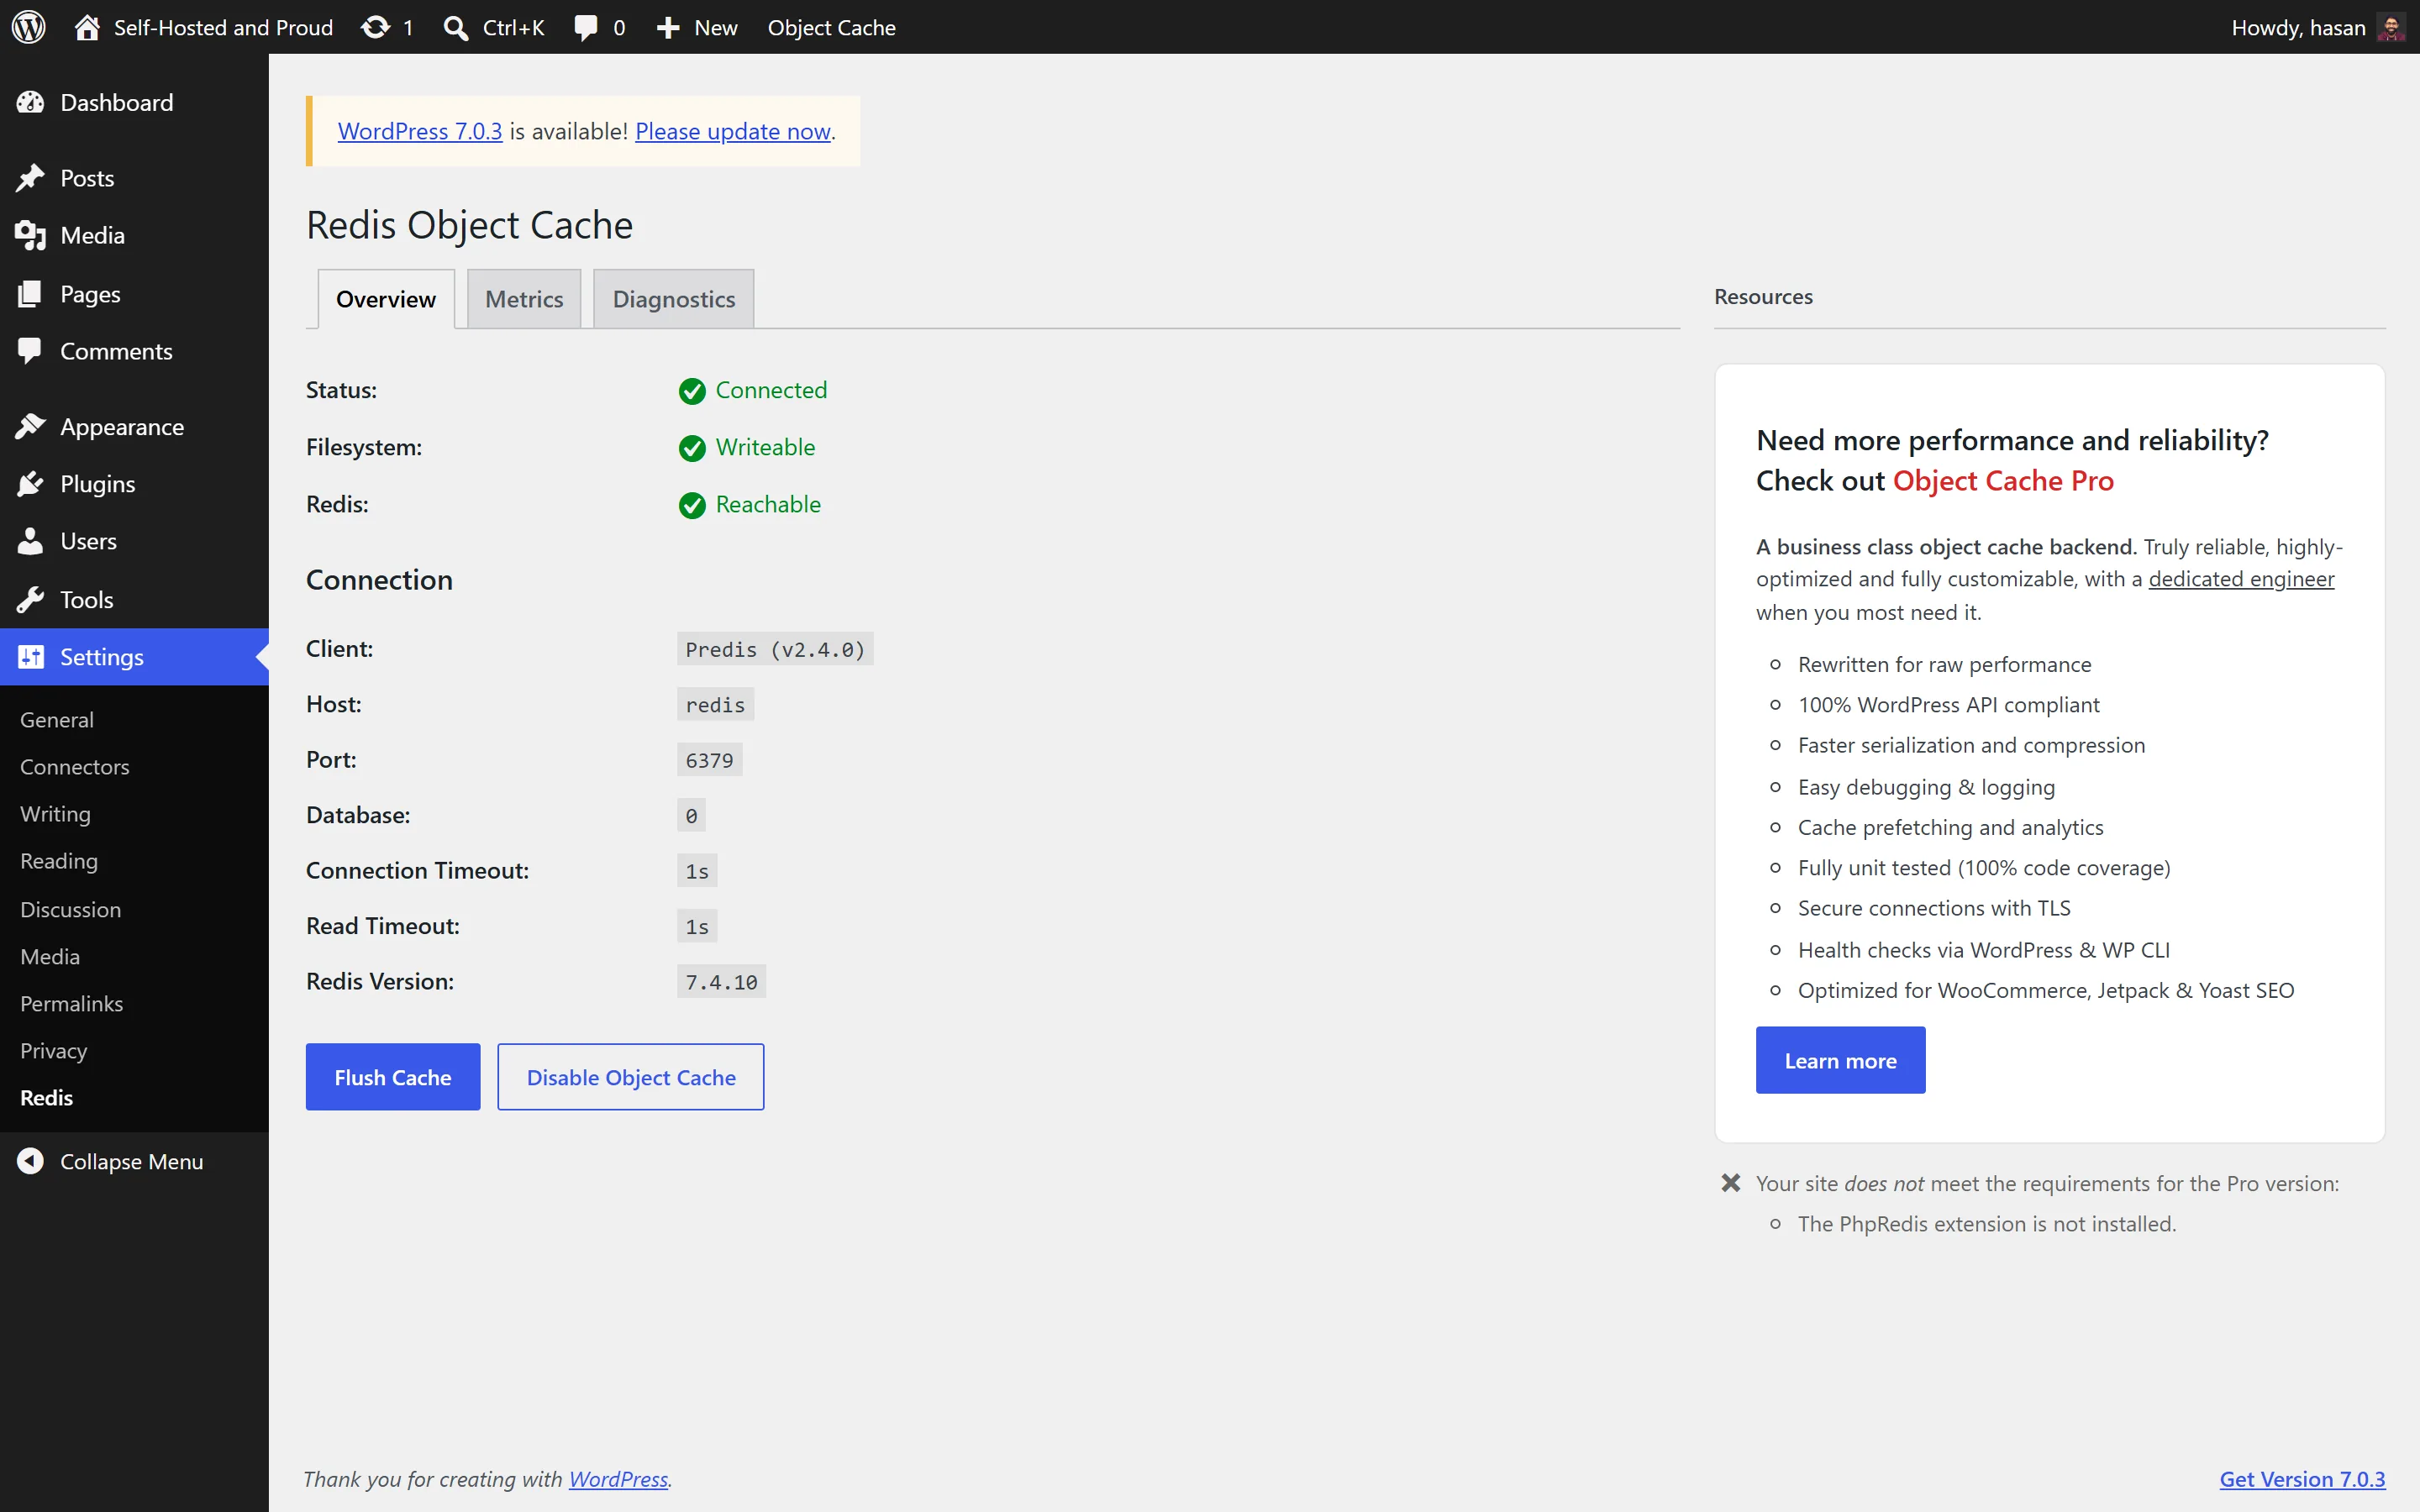
Task: Open hasan's user avatar
Action: [x=2391, y=27]
